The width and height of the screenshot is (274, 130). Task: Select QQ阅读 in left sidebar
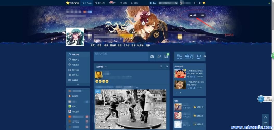[x=78, y=80]
